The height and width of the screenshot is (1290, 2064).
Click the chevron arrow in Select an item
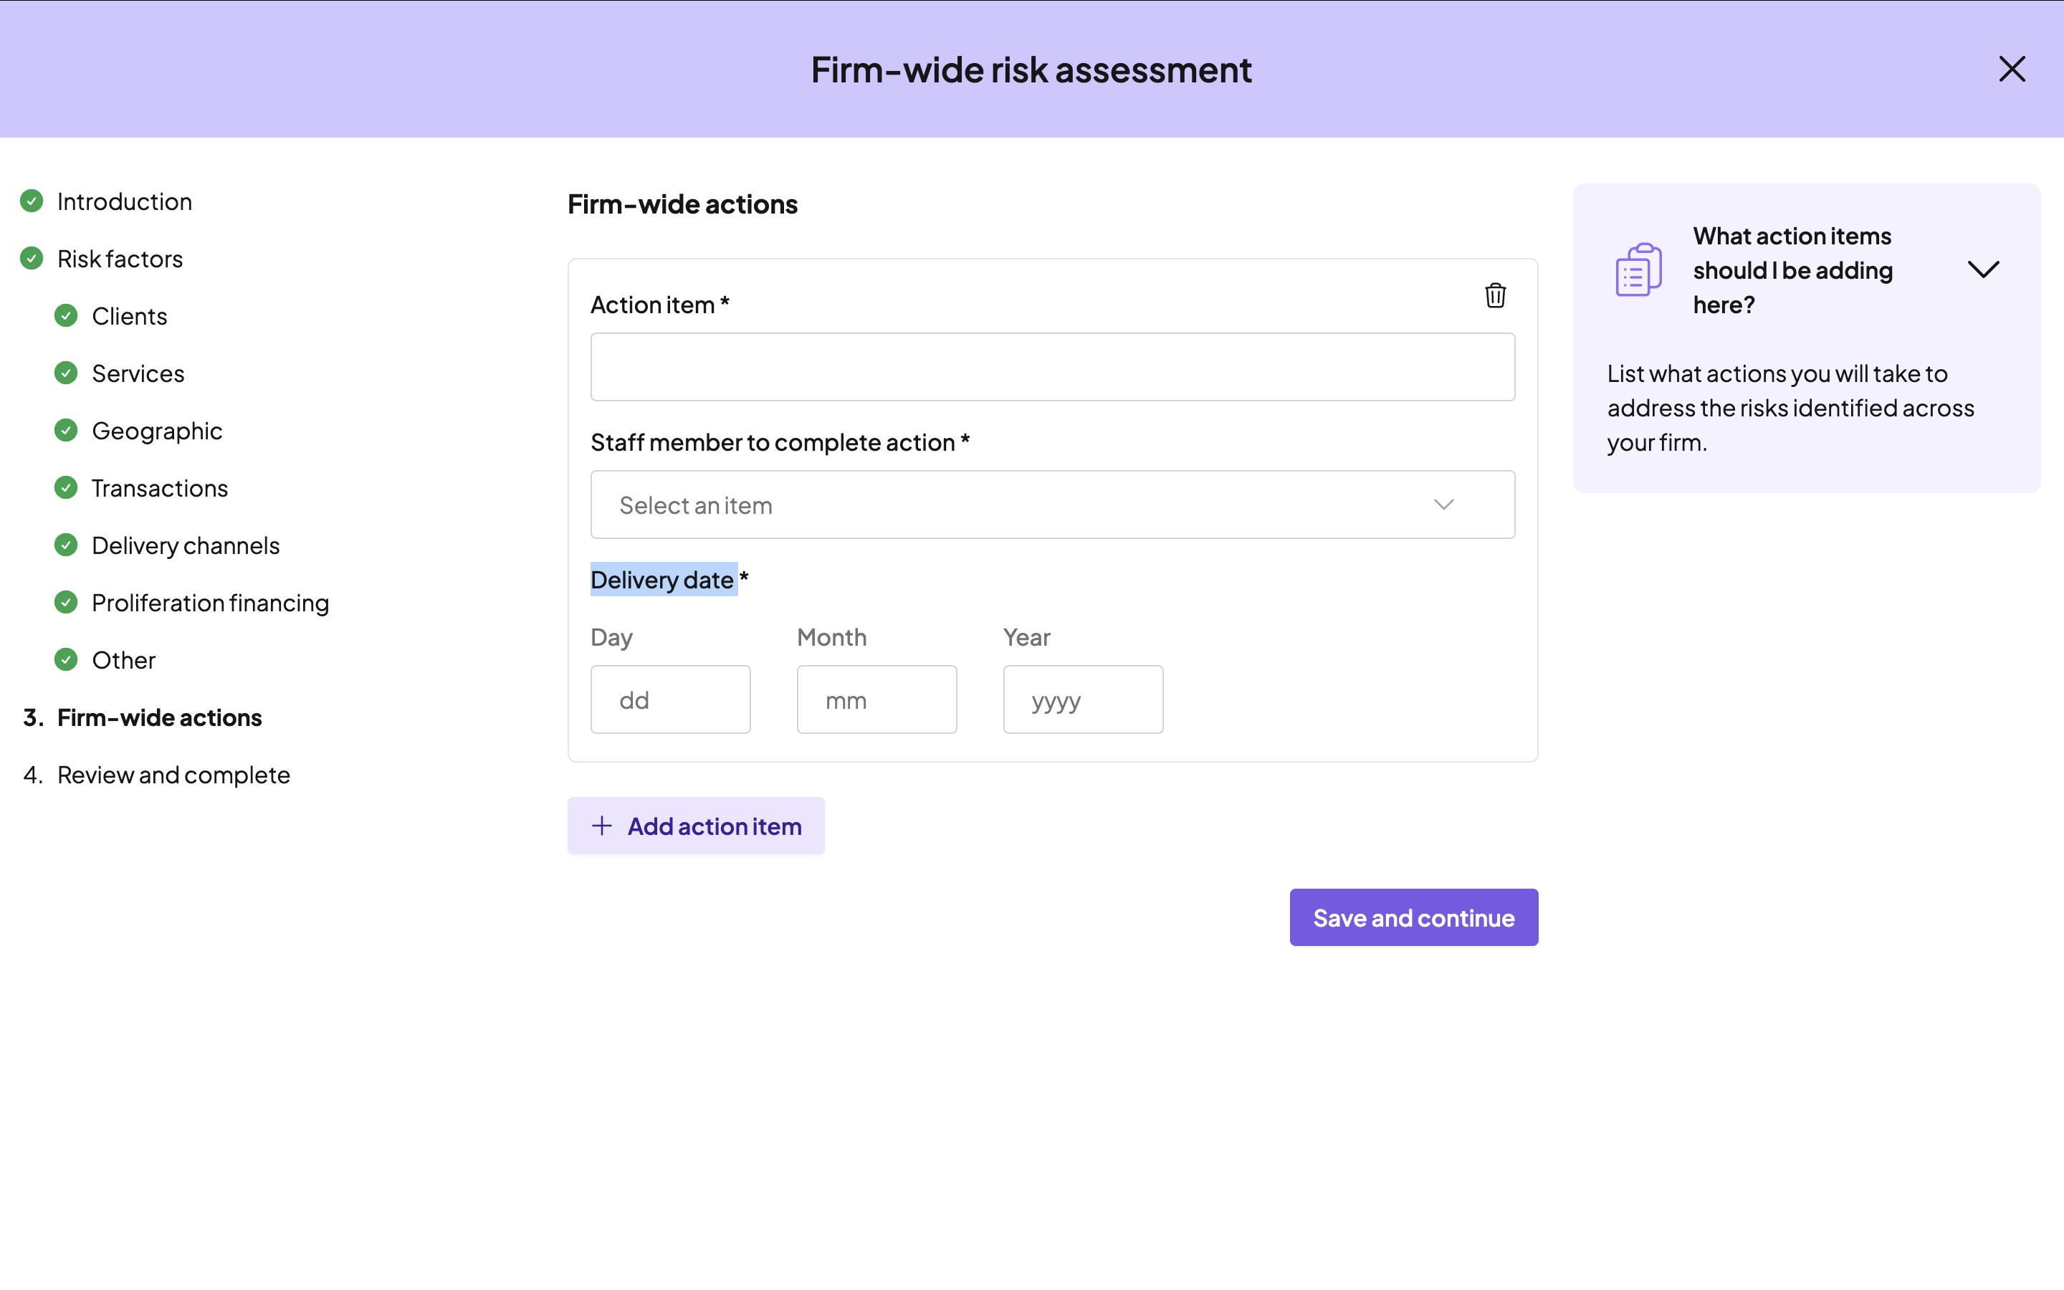pyautogui.click(x=1443, y=505)
